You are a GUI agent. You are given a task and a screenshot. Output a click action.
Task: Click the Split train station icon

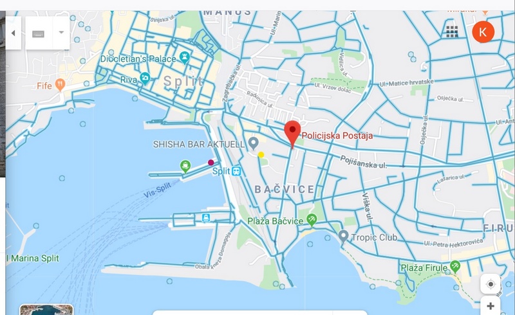pyautogui.click(x=236, y=171)
